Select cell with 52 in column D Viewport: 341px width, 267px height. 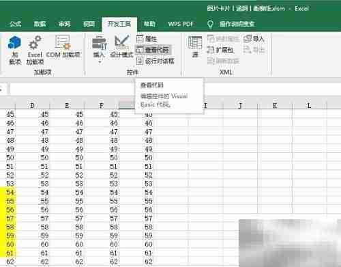point(32,175)
